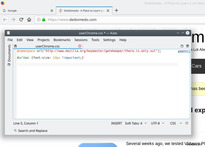The image size is (205, 147).
Task: Click the new document icon in Kate tab bar
Action: pos(182,46)
